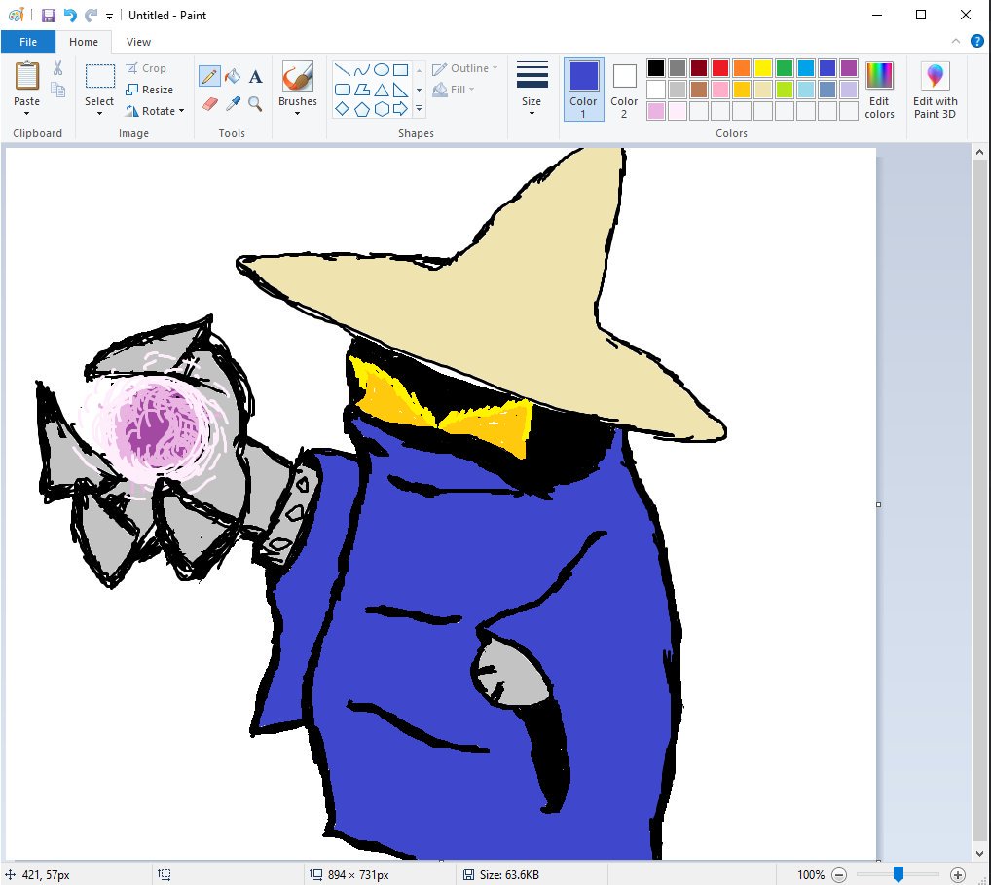Switch to the Home tab
The width and height of the screenshot is (991, 885).
(x=84, y=42)
